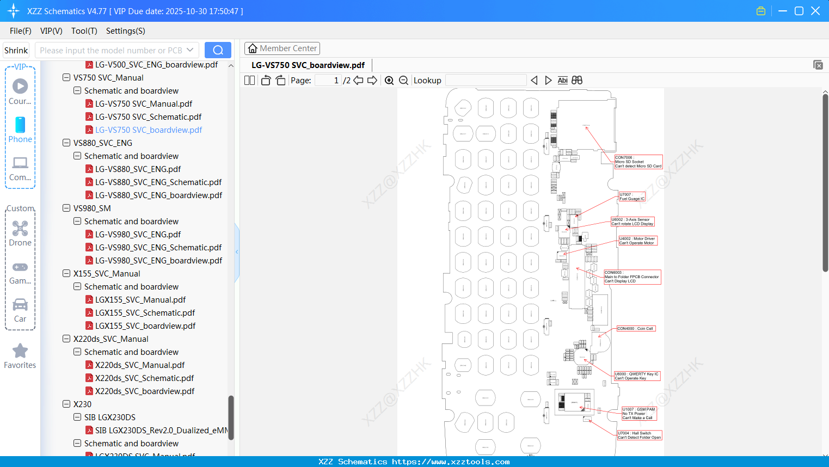
Task: Open the model number dropdown arrow
Action: pyautogui.click(x=191, y=50)
